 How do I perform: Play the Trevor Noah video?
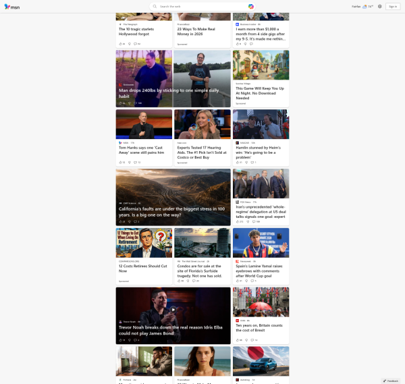coord(173,309)
